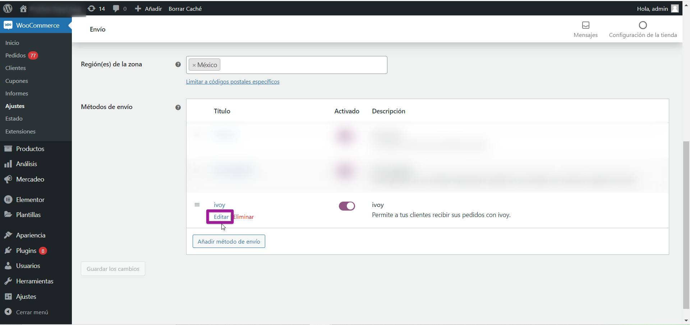Toggle the ivoy Activado switch

point(347,206)
